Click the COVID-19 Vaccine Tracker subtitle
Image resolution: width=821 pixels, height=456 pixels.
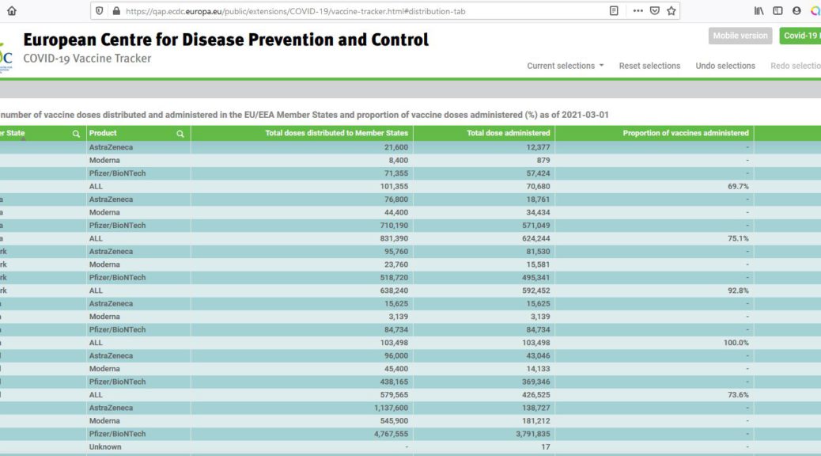tap(87, 58)
